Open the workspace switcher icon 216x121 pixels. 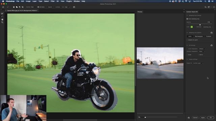209,7
